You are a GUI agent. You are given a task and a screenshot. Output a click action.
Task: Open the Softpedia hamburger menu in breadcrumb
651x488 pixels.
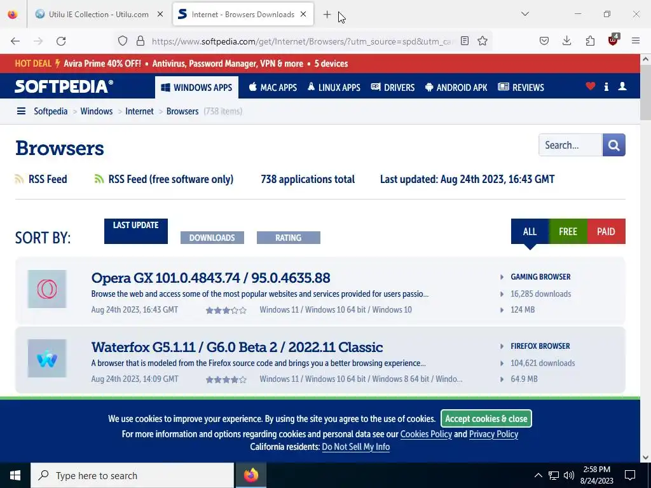[21, 111]
